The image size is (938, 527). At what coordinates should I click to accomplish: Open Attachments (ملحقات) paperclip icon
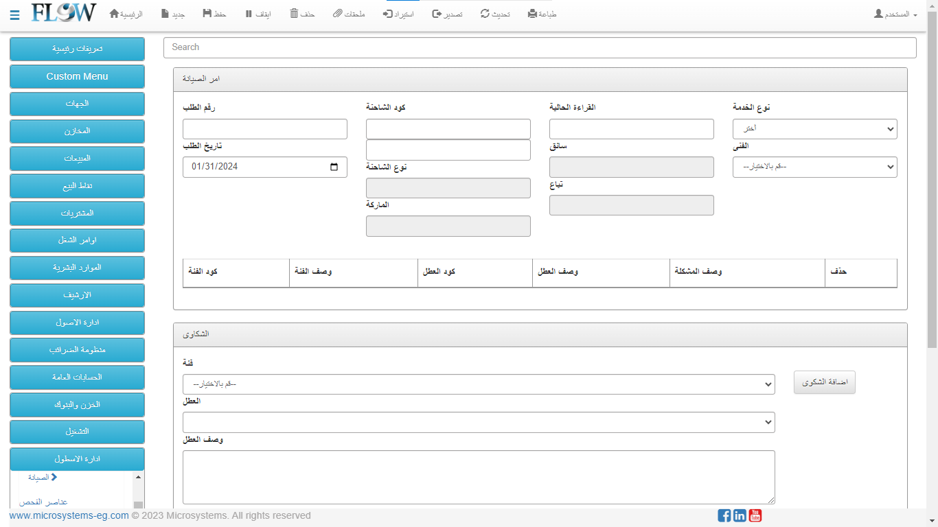pos(337,14)
